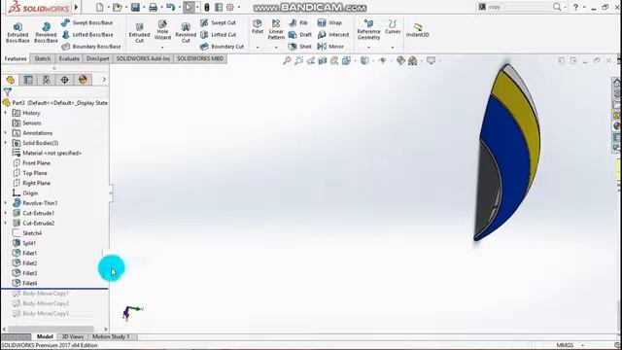Viewport: 622px width, 350px height.
Task: Select the Swept Cut tool
Action: [218, 23]
